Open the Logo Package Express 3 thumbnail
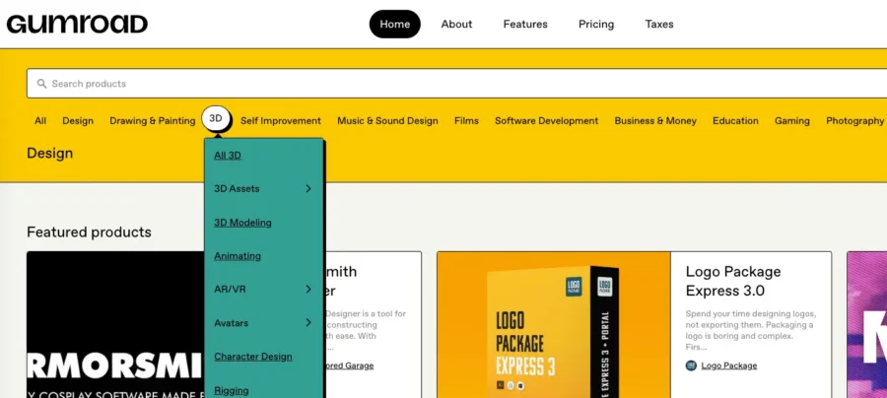Image resolution: width=887 pixels, height=398 pixels. [x=554, y=324]
